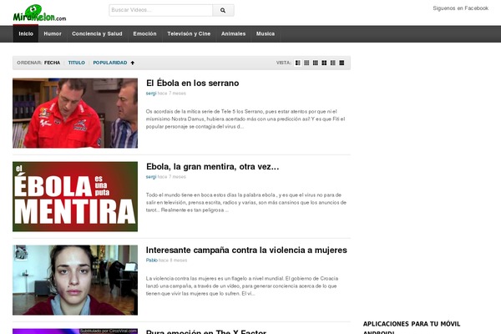This screenshot has height=334, width=501.
Task: Click the magnifying glass search button
Action: click(x=223, y=10)
